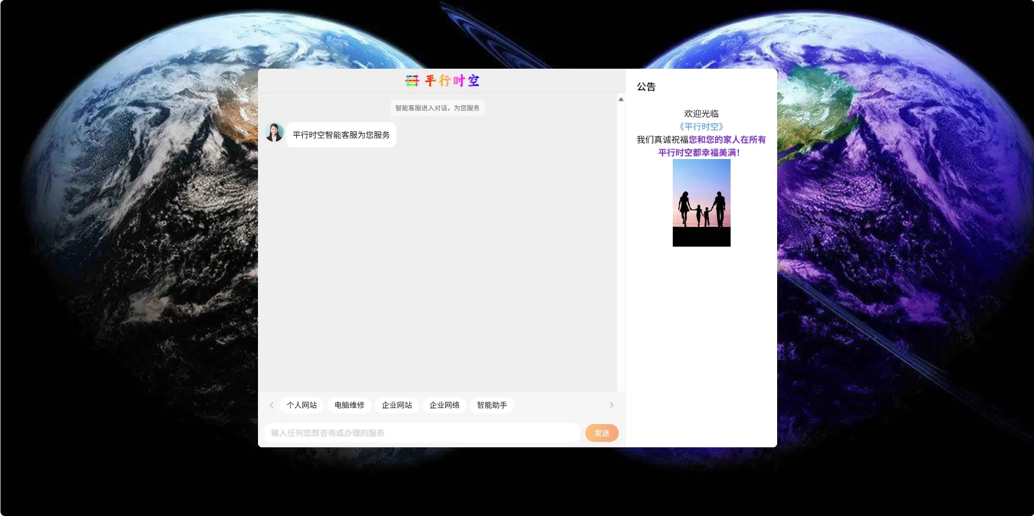Select the 电脑维修 quick reply chip
The height and width of the screenshot is (516, 1034).
[349, 405]
